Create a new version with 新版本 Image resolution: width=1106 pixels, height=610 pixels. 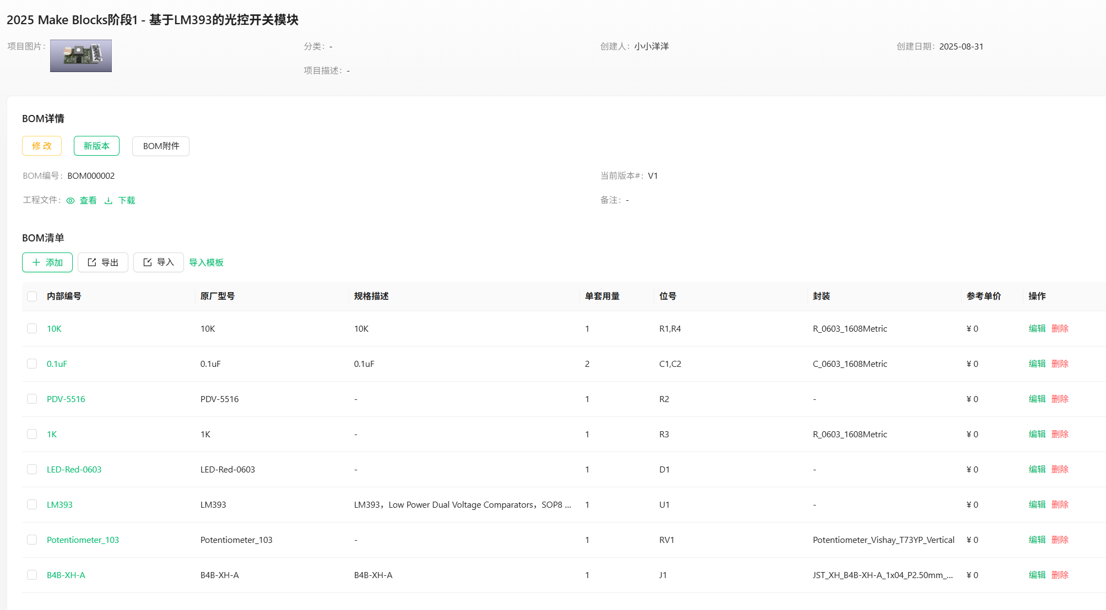pyautogui.click(x=96, y=146)
